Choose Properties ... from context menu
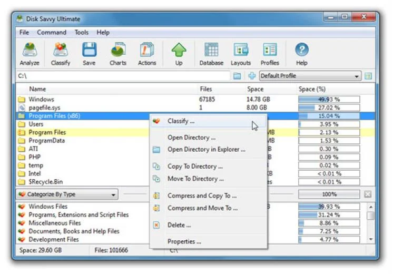This screenshot has width=393, height=274. 209,242
